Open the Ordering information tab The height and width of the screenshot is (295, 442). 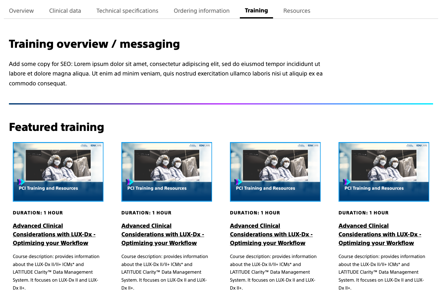[x=202, y=11]
